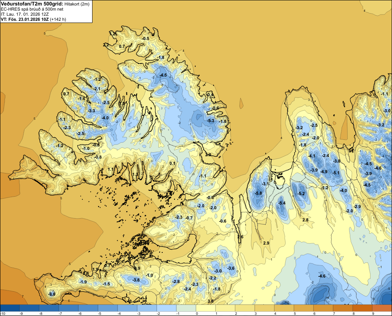392x316 pixels.
Task: Click the "0.1" temperature value
Action: 172,163
